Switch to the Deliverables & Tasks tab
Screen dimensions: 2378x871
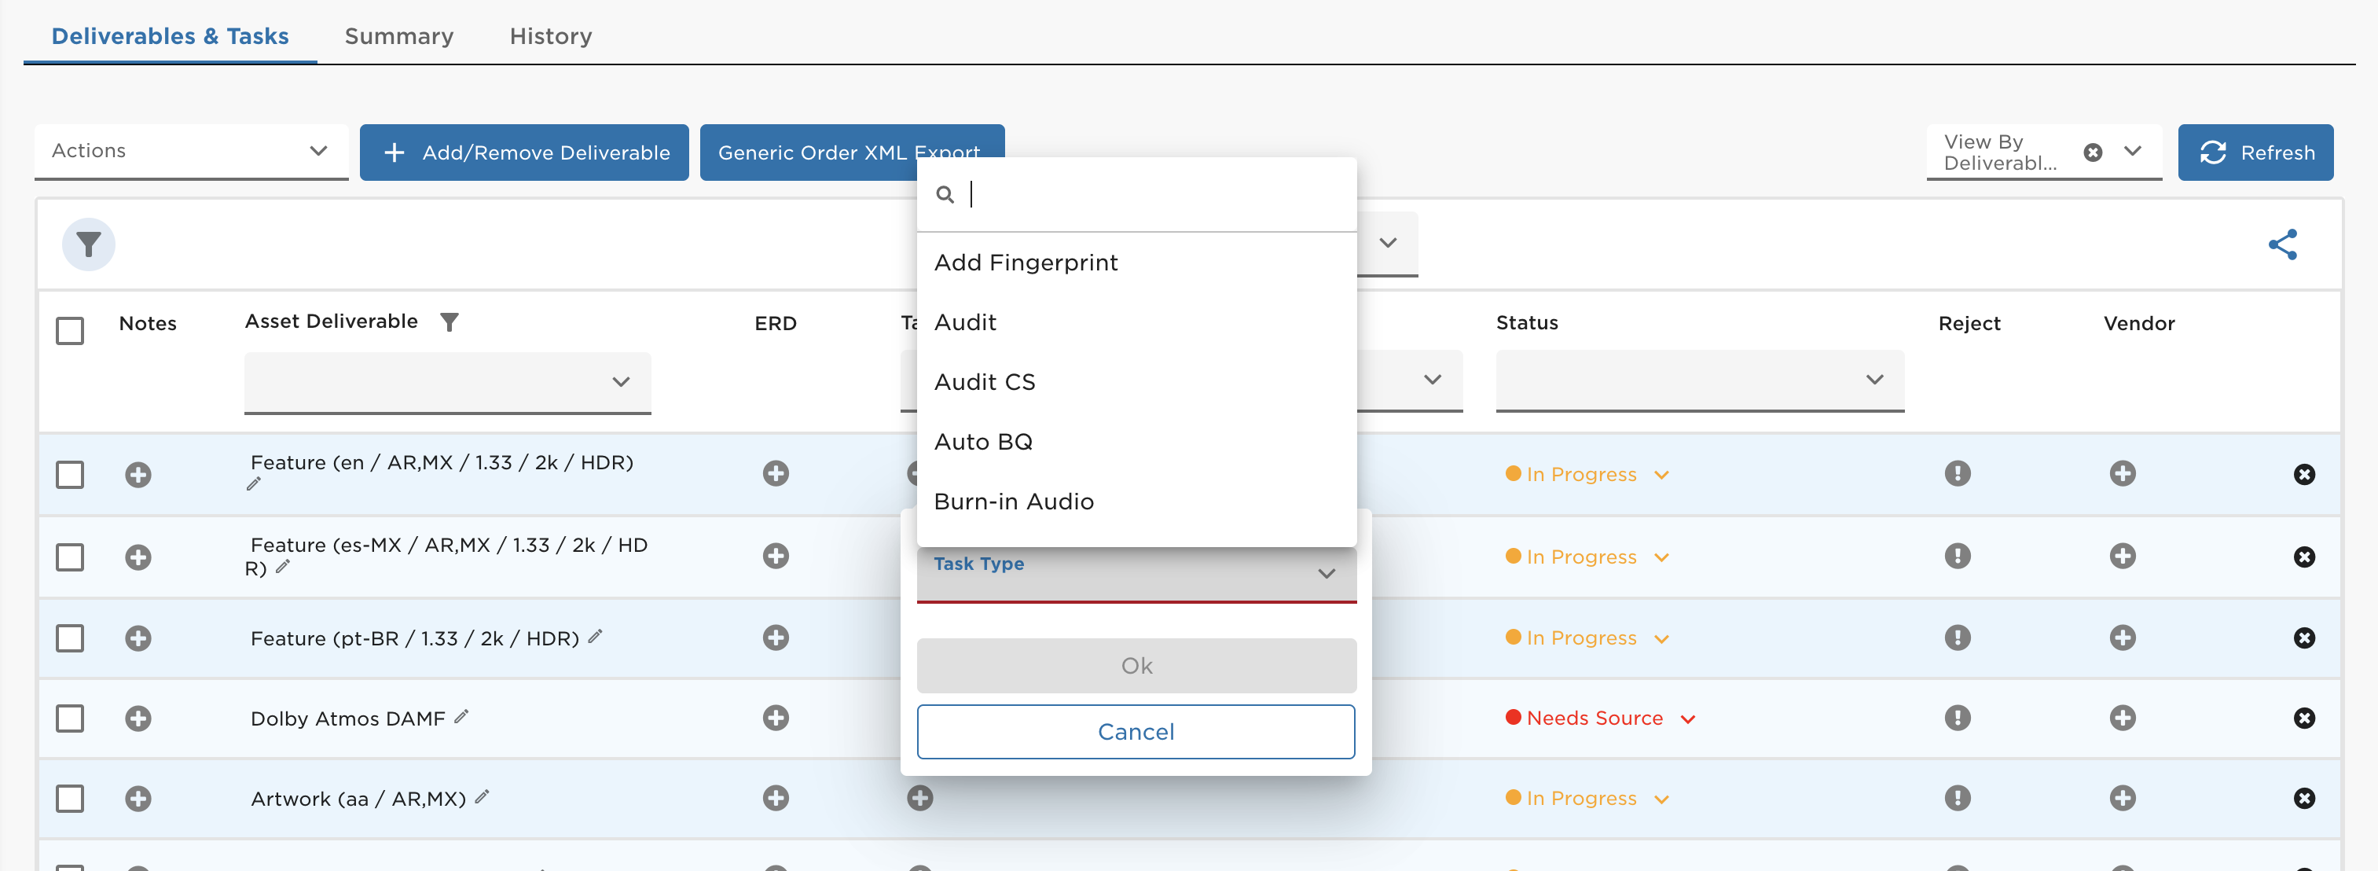pos(170,36)
